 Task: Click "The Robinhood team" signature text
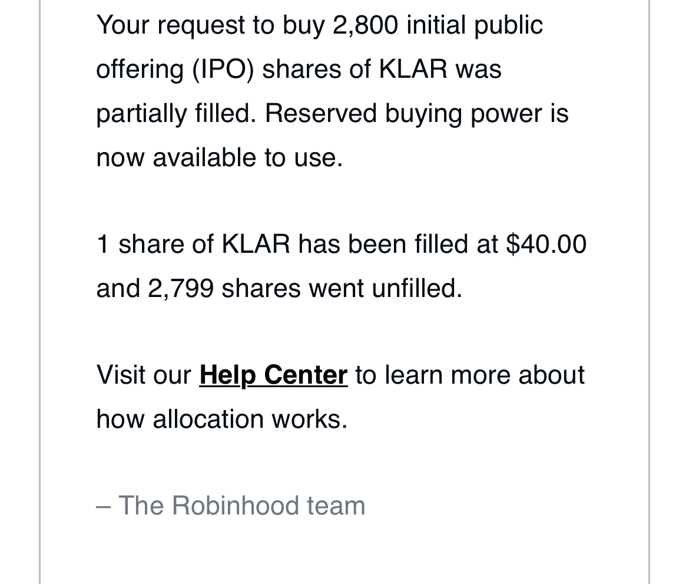coord(241,505)
